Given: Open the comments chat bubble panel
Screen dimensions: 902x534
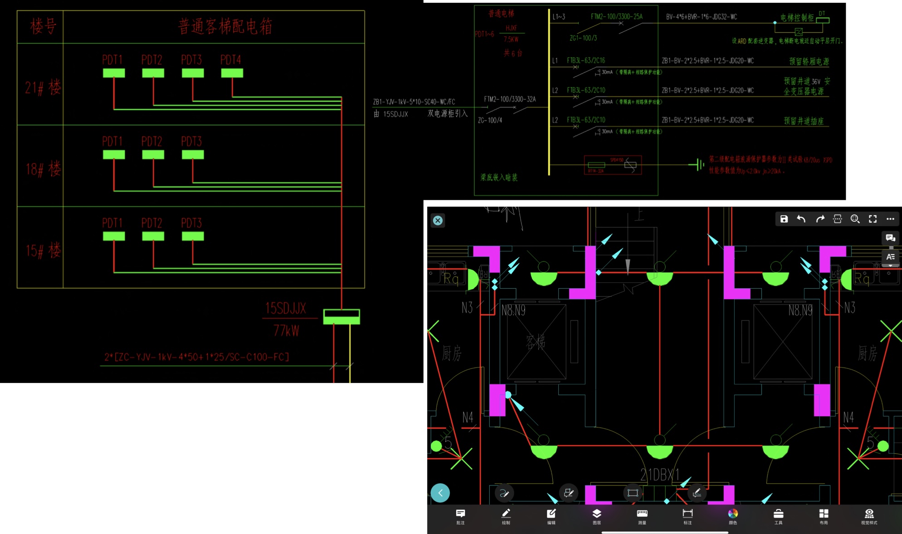Looking at the screenshot, I should (x=890, y=238).
